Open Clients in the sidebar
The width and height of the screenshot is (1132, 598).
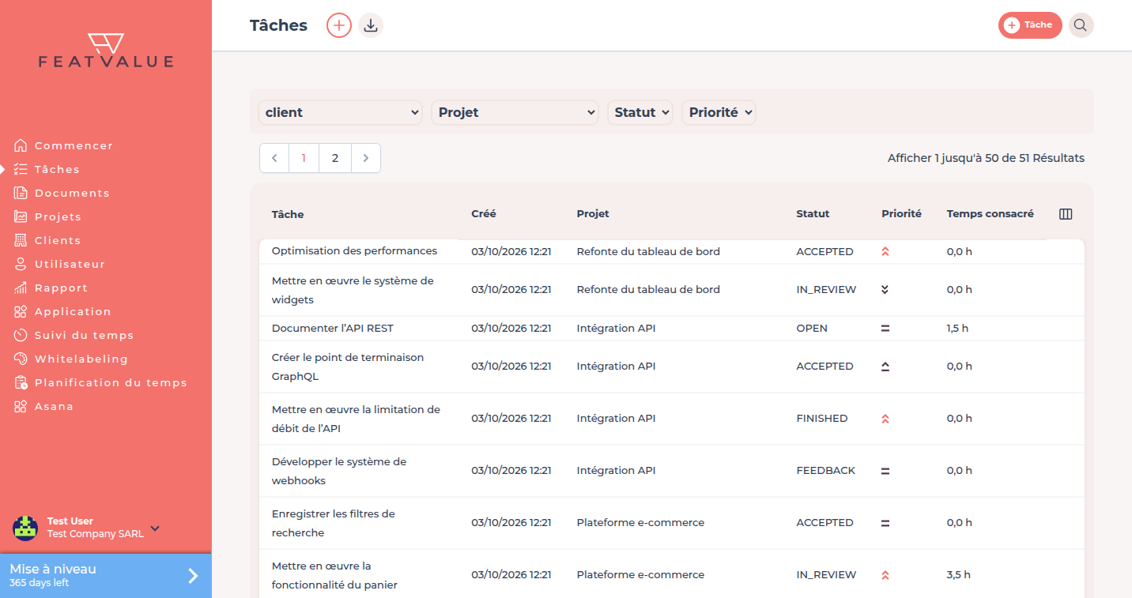pyautogui.click(x=47, y=240)
